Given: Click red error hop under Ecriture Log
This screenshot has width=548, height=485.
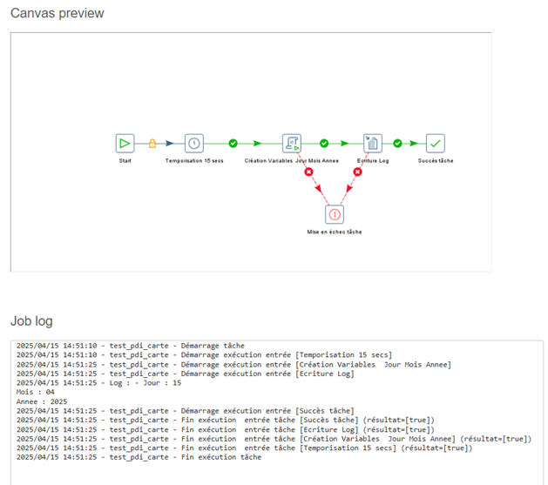Looking at the screenshot, I should (357, 172).
